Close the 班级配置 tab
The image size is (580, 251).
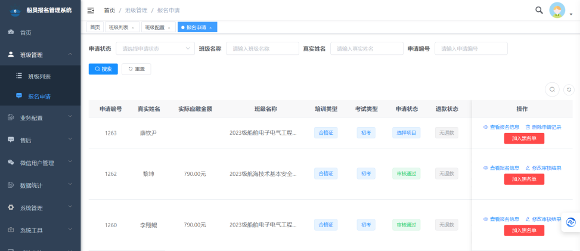[169, 27]
